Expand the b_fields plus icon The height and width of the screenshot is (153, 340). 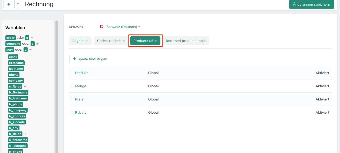(x=25, y=134)
